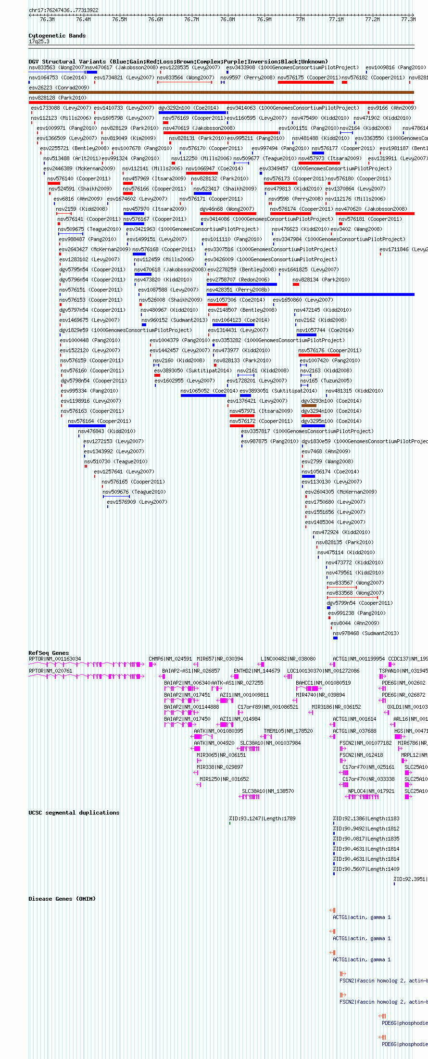Click the brown esv26223 complex variant bar
428x1059 pixels.
tap(221, 92)
